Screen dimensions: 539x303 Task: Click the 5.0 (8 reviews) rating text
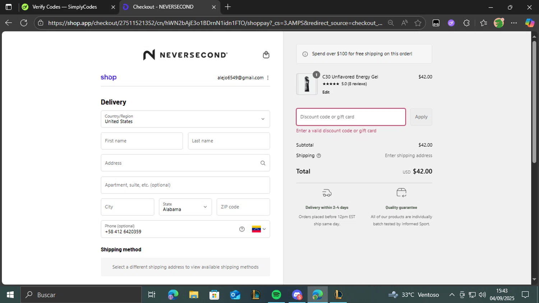coord(354,84)
